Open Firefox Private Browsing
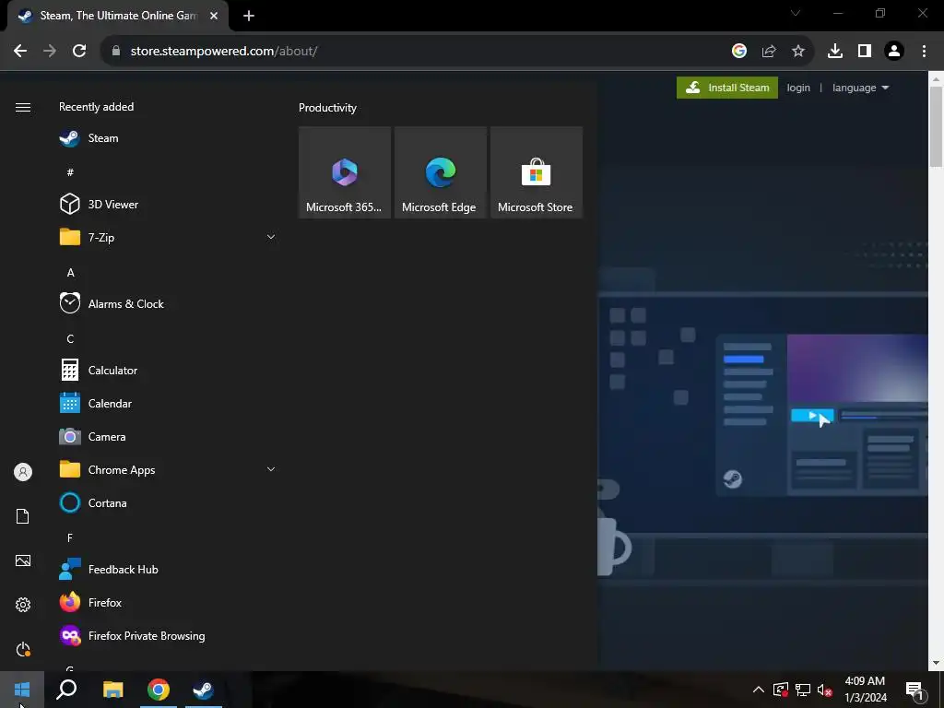944x708 pixels. tap(168, 636)
